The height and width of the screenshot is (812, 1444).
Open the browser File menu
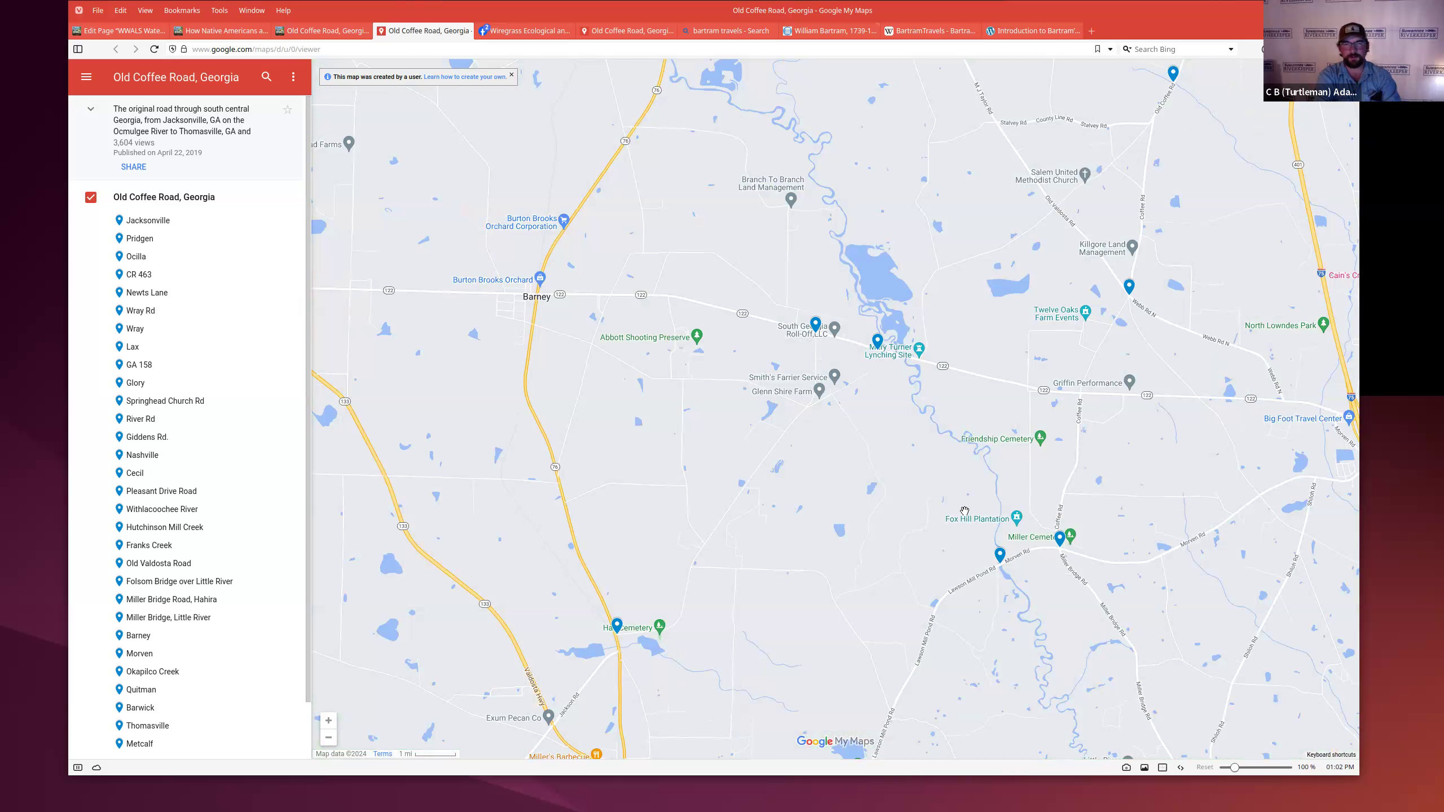(98, 10)
